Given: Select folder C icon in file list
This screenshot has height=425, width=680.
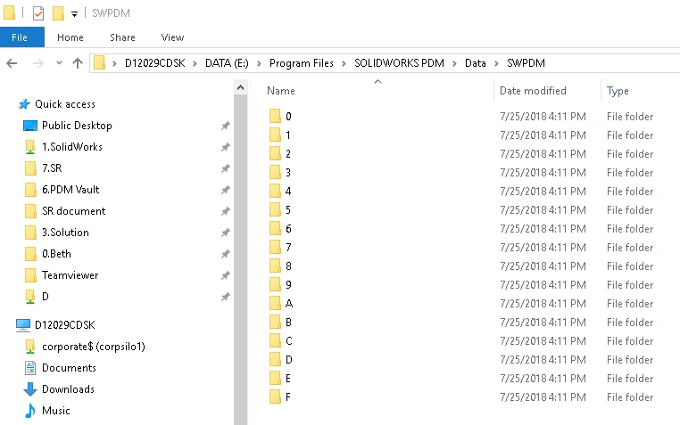Looking at the screenshot, I should (275, 340).
